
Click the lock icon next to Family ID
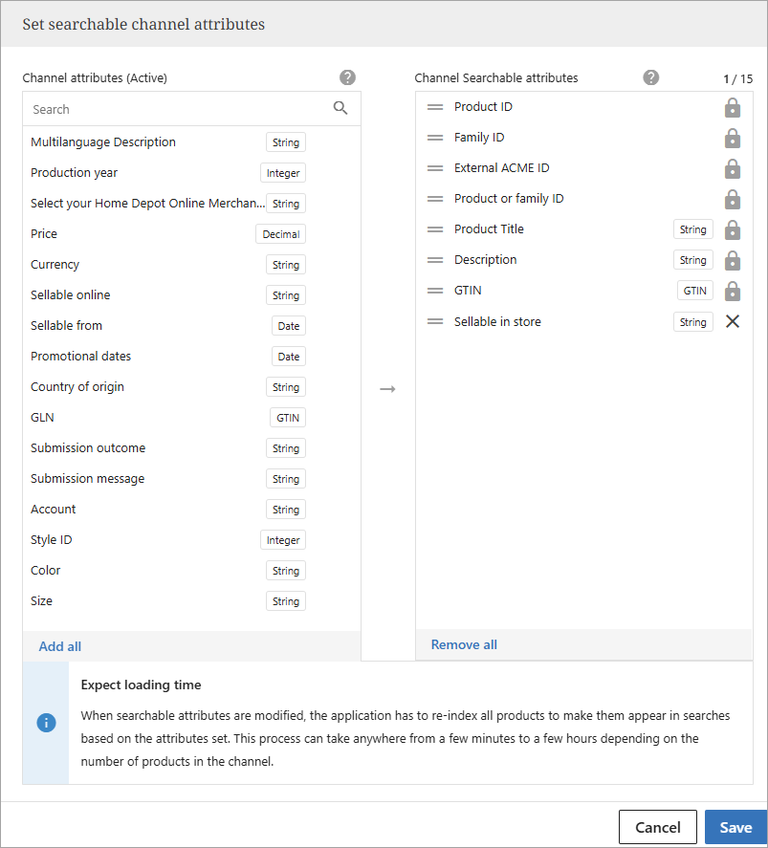pos(733,138)
